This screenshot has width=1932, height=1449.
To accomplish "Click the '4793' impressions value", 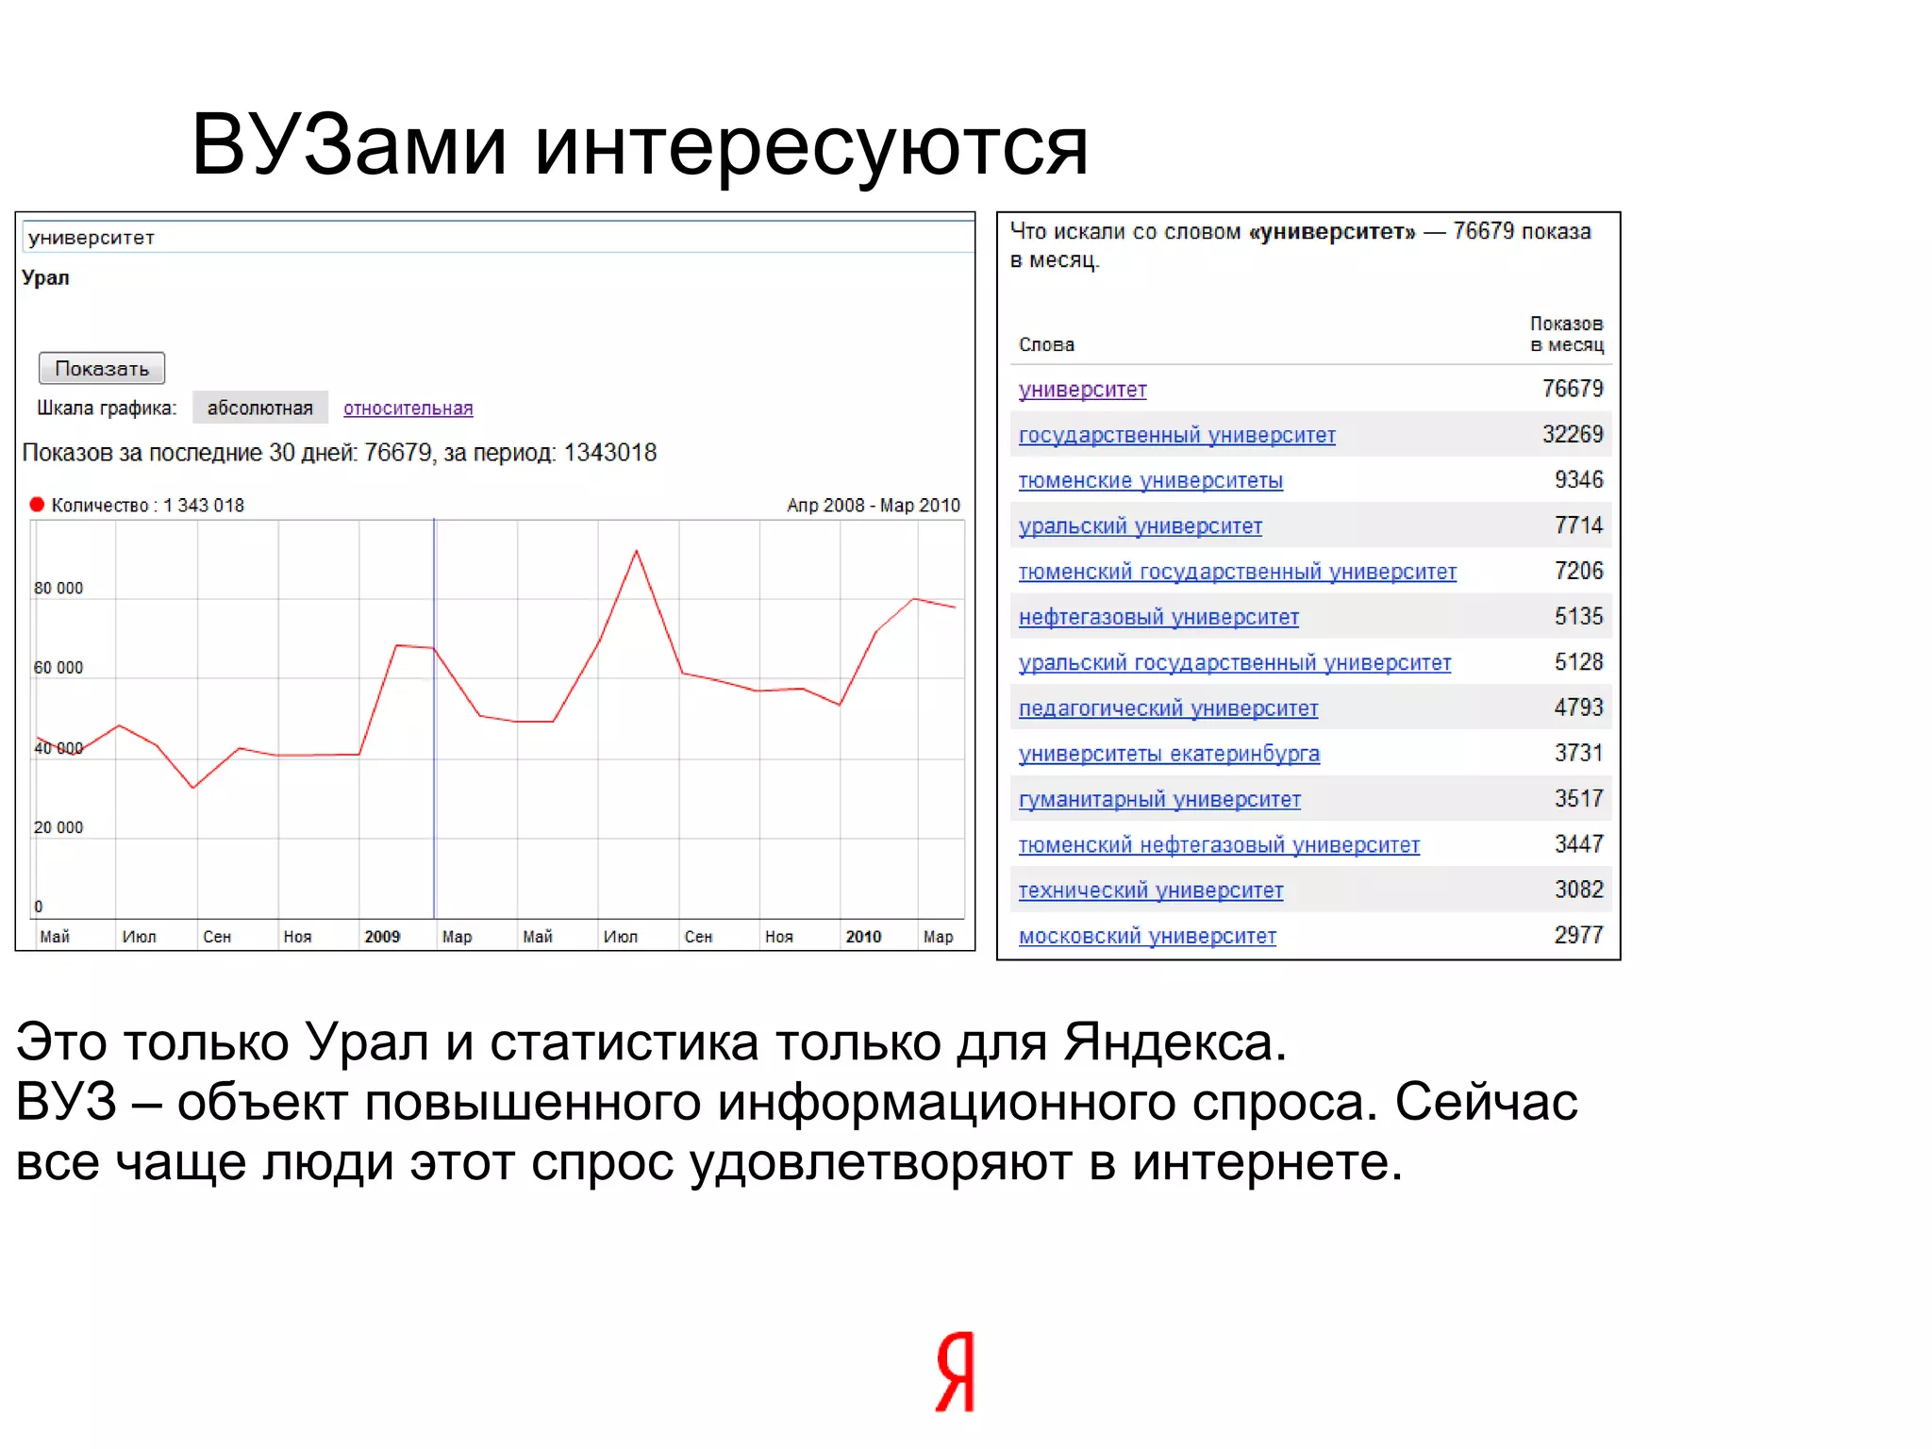I will (1579, 707).
